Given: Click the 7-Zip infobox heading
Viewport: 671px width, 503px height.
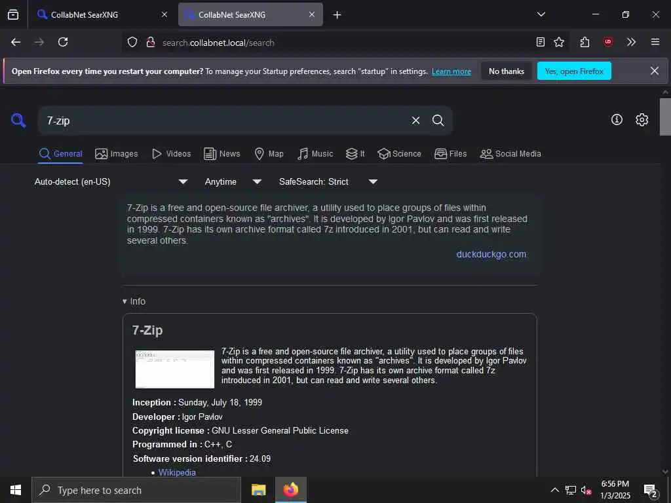Looking at the screenshot, I should coord(147,330).
